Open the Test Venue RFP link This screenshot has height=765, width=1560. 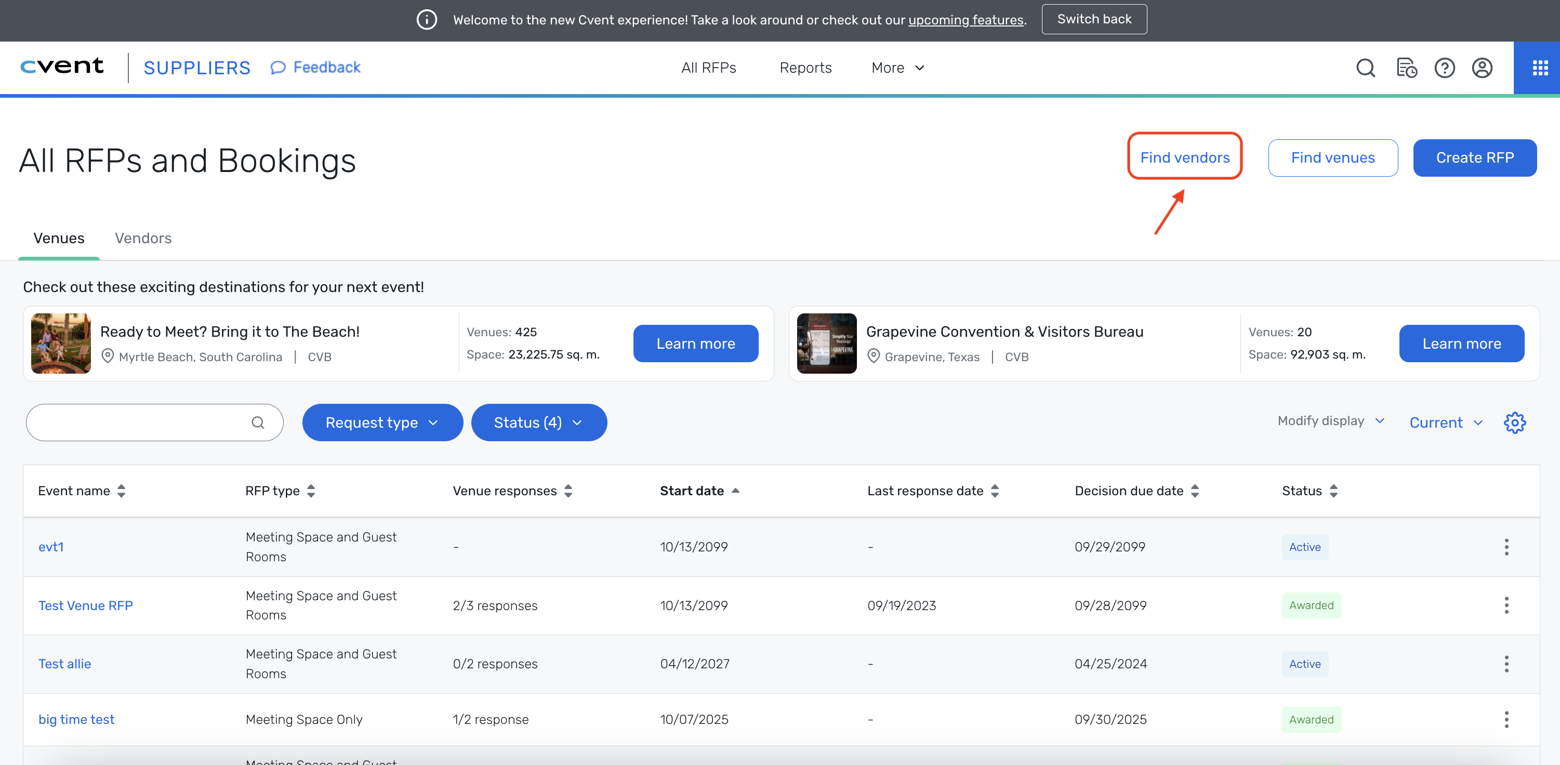[85, 605]
